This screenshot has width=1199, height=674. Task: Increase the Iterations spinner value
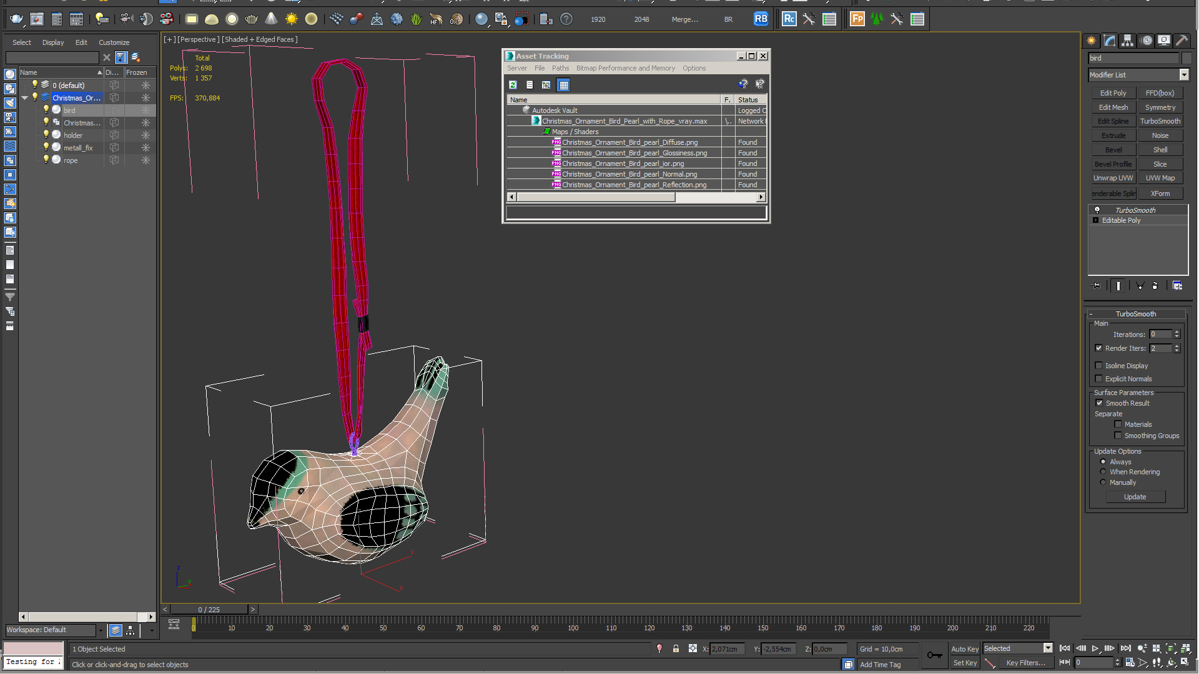[x=1177, y=332]
